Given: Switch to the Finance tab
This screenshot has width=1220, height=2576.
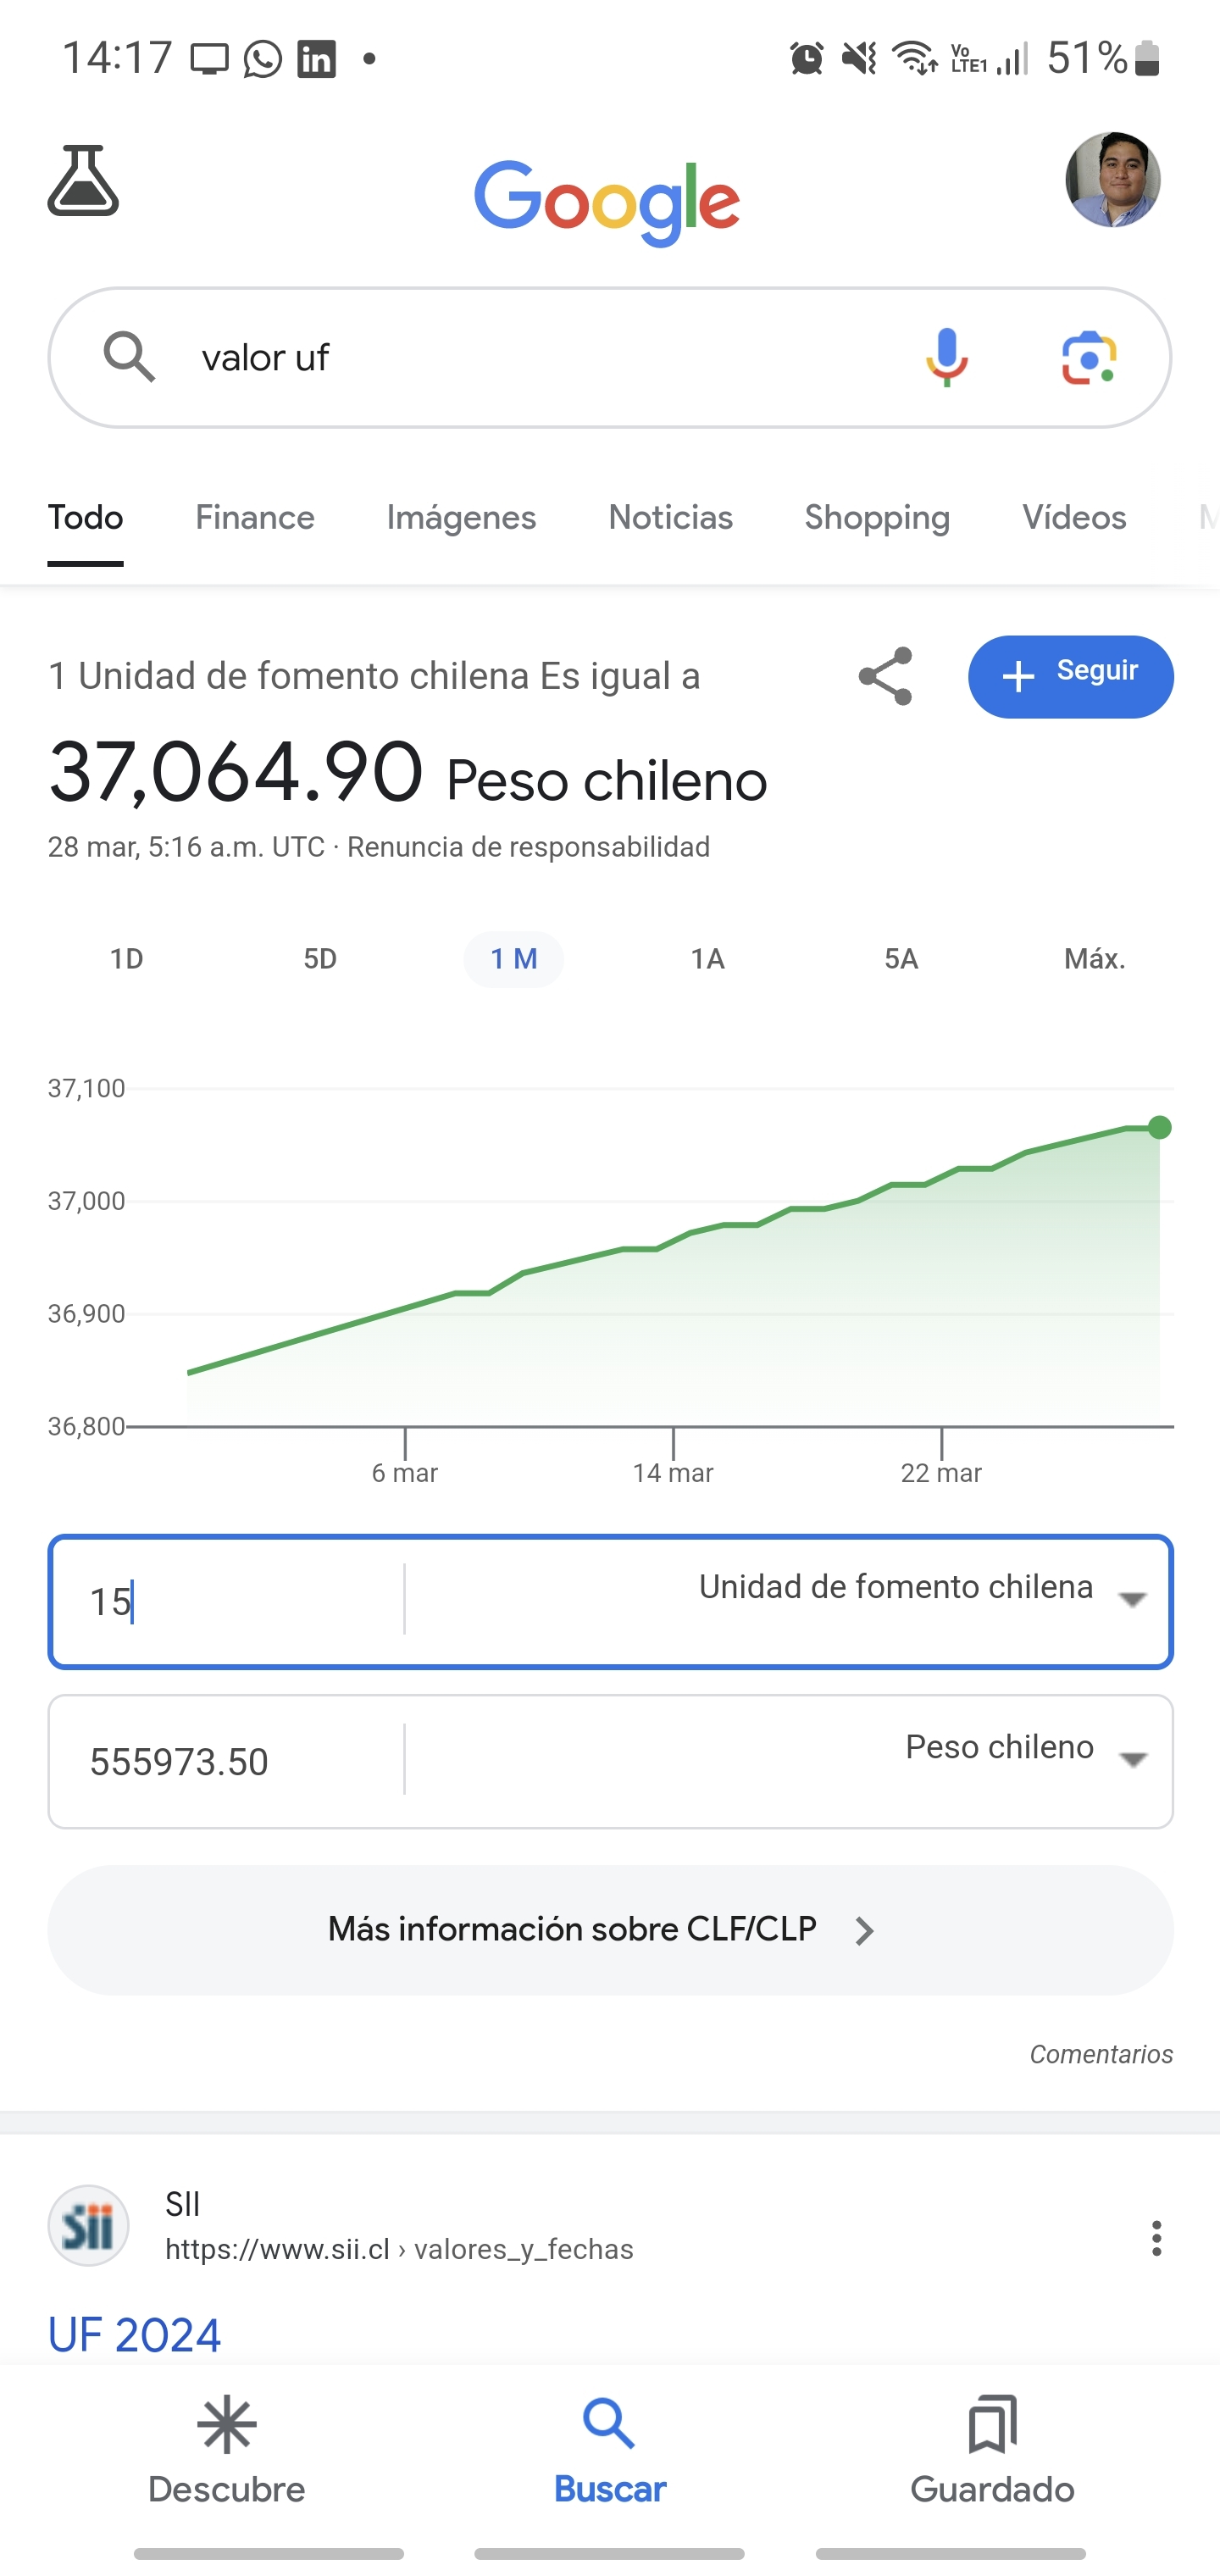Looking at the screenshot, I should [255, 517].
